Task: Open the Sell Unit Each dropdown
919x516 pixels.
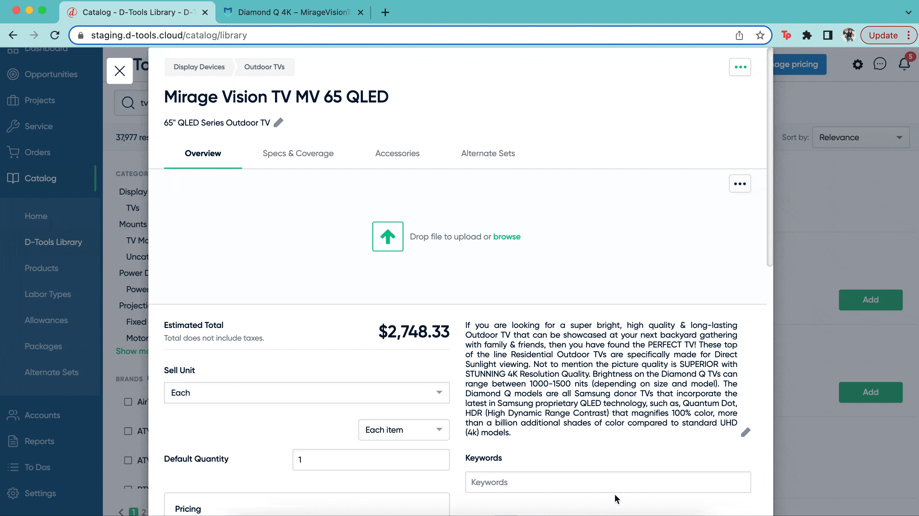Action: (x=307, y=393)
